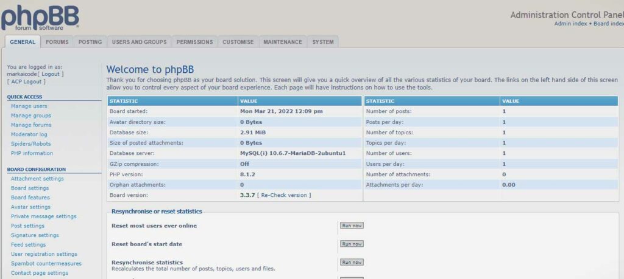This screenshot has height=279, width=624.
Task: Open Attachment settings
Action: (37, 179)
